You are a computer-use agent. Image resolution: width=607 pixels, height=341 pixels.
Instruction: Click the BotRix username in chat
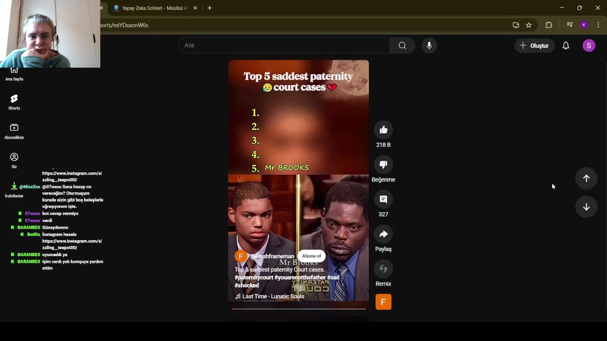[x=34, y=234]
